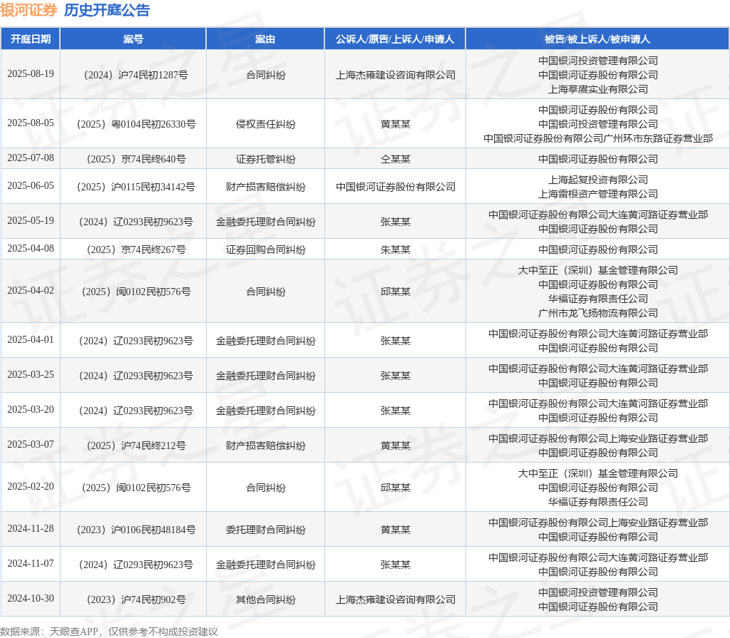
Task: Click the 历史开庭公告 heading
Action: [x=107, y=10]
